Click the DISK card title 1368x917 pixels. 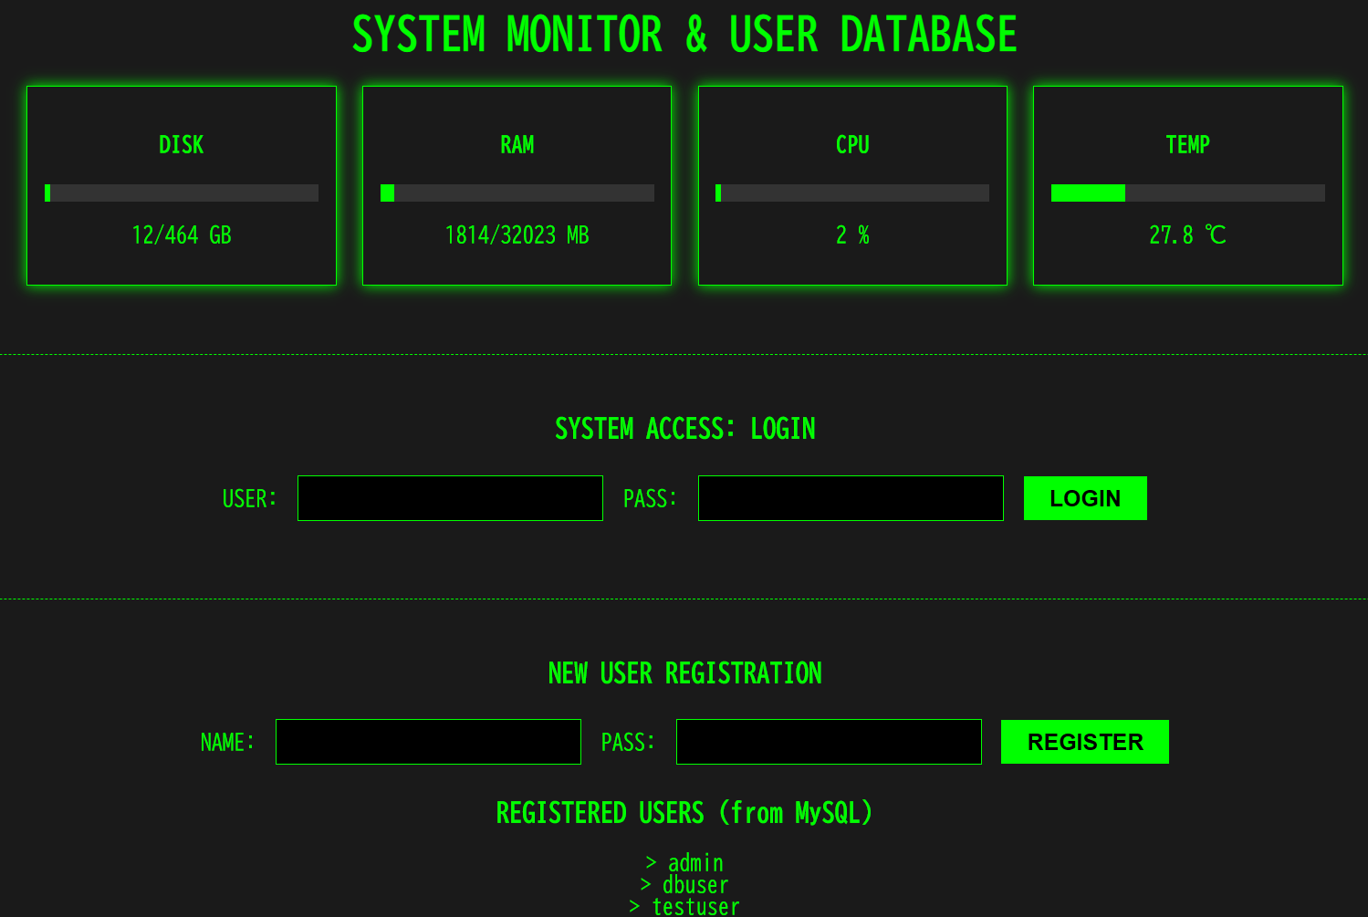tap(182, 145)
